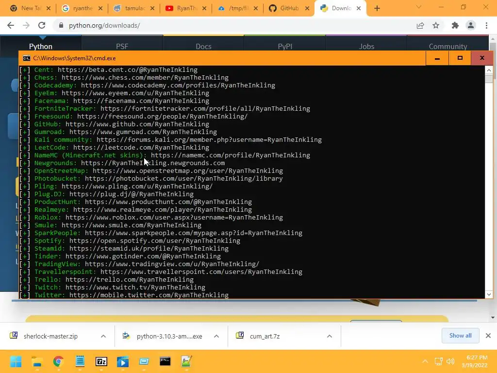Image resolution: width=497 pixels, height=373 pixels.
Task: Click the volume icon in system tray
Action: pos(450,361)
